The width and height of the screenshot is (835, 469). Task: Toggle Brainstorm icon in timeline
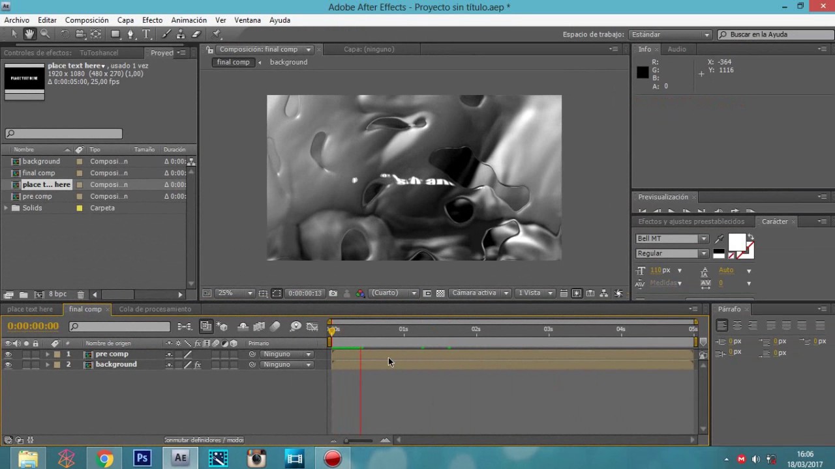coord(296,326)
